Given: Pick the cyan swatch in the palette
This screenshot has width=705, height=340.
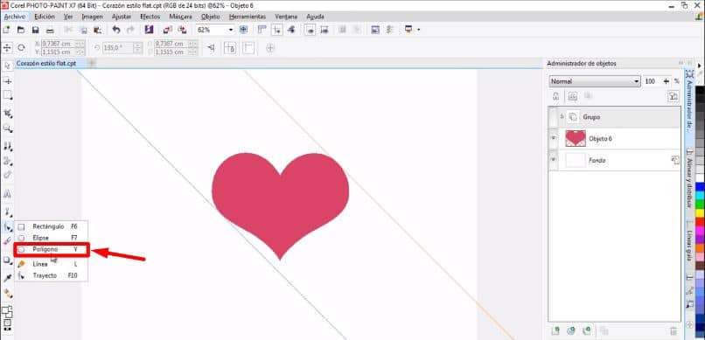Looking at the screenshot, I should pos(700,195).
